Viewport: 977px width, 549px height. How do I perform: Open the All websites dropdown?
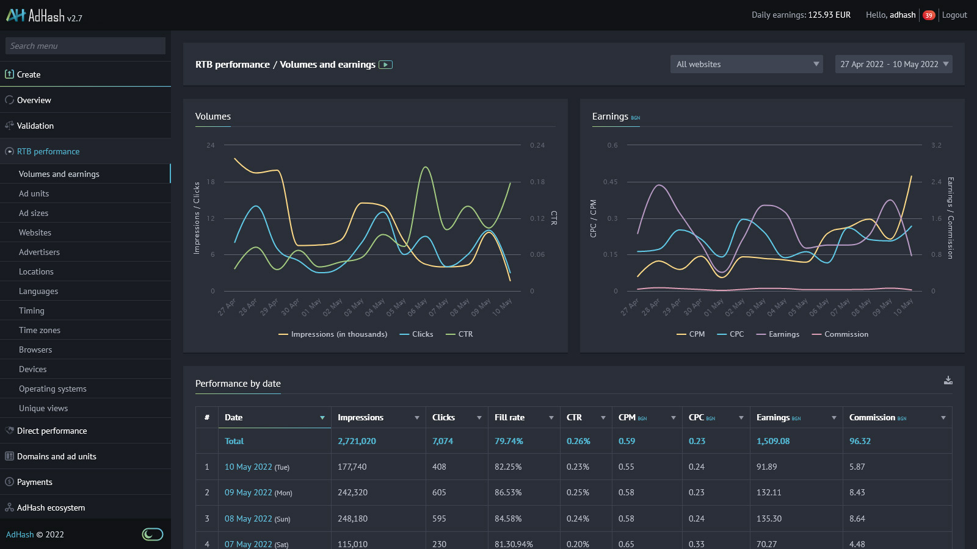coord(746,64)
